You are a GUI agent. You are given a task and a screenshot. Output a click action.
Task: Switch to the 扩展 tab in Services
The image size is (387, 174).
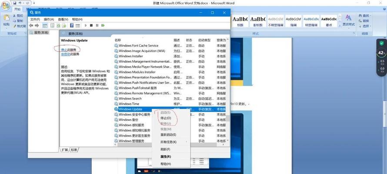(65, 150)
